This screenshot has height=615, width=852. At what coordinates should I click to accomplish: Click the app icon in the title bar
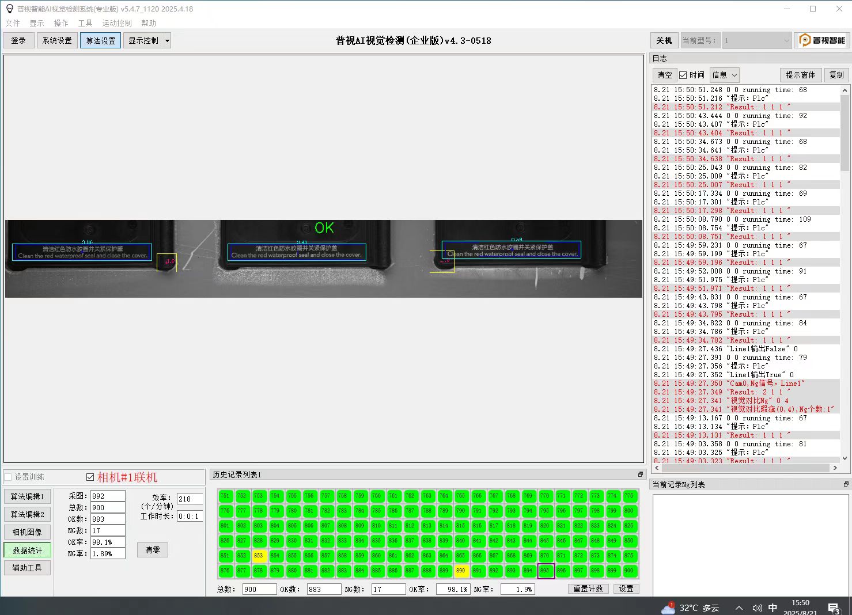tap(9, 9)
